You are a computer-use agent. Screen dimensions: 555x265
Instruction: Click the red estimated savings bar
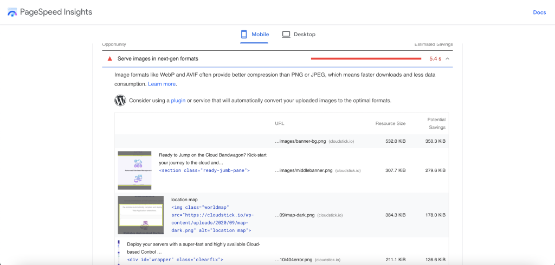click(x=366, y=58)
